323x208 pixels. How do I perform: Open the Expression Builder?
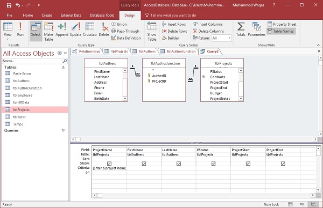170,38
